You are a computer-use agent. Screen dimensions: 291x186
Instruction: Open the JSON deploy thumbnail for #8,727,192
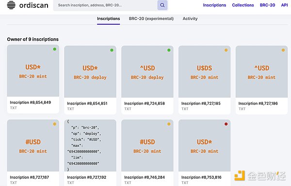click(x=90, y=145)
